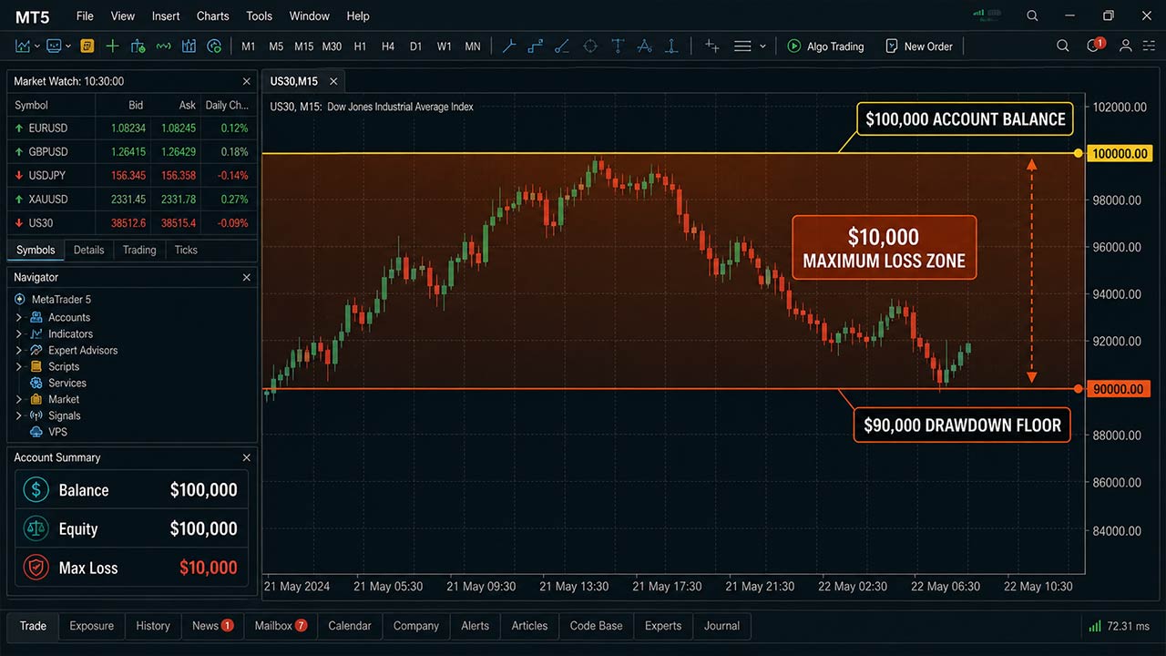The image size is (1166, 656).
Task: Click the title bar search magnifier
Action: pos(1032,15)
